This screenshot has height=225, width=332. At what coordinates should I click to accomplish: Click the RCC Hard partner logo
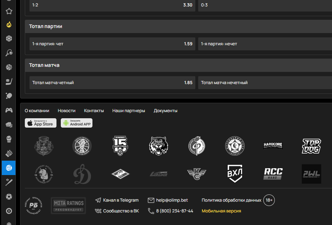click(x=273, y=174)
